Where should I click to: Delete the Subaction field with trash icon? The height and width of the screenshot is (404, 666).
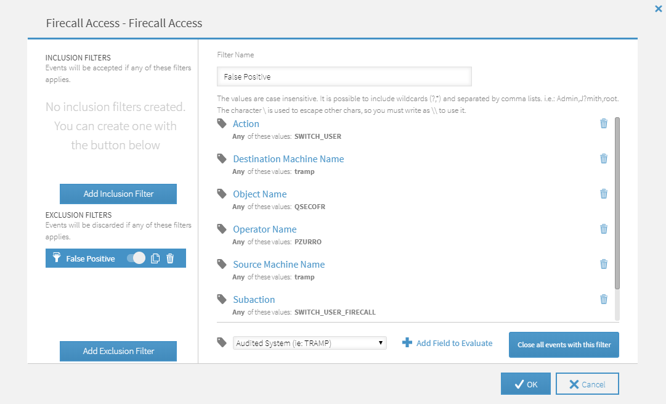pyautogui.click(x=603, y=299)
